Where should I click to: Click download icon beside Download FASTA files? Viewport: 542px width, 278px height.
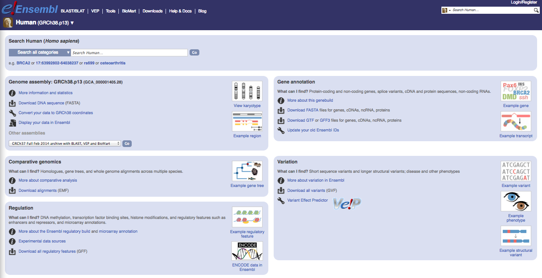(281, 110)
